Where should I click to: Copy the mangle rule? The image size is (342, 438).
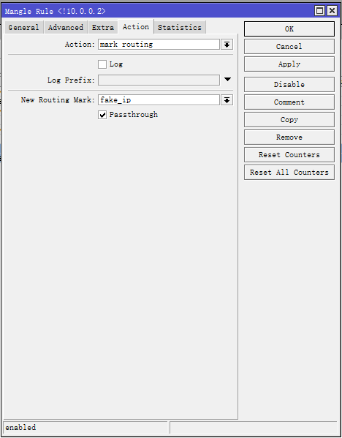(x=289, y=120)
